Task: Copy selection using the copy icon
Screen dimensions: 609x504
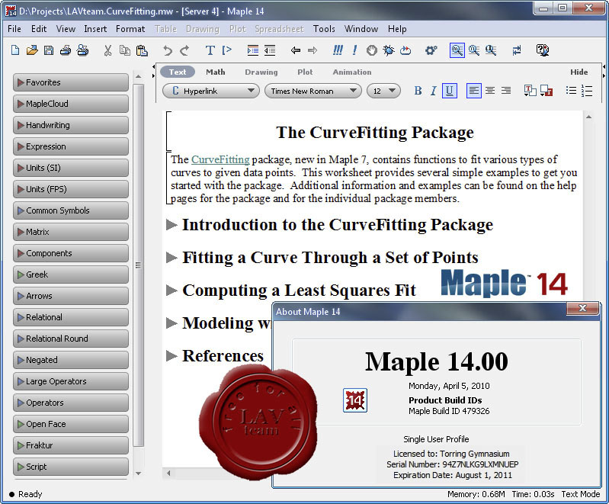Action: [x=125, y=50]
